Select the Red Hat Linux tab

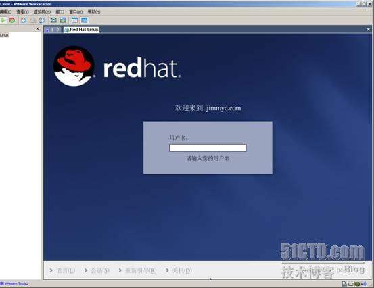click(x=82, y=30)
